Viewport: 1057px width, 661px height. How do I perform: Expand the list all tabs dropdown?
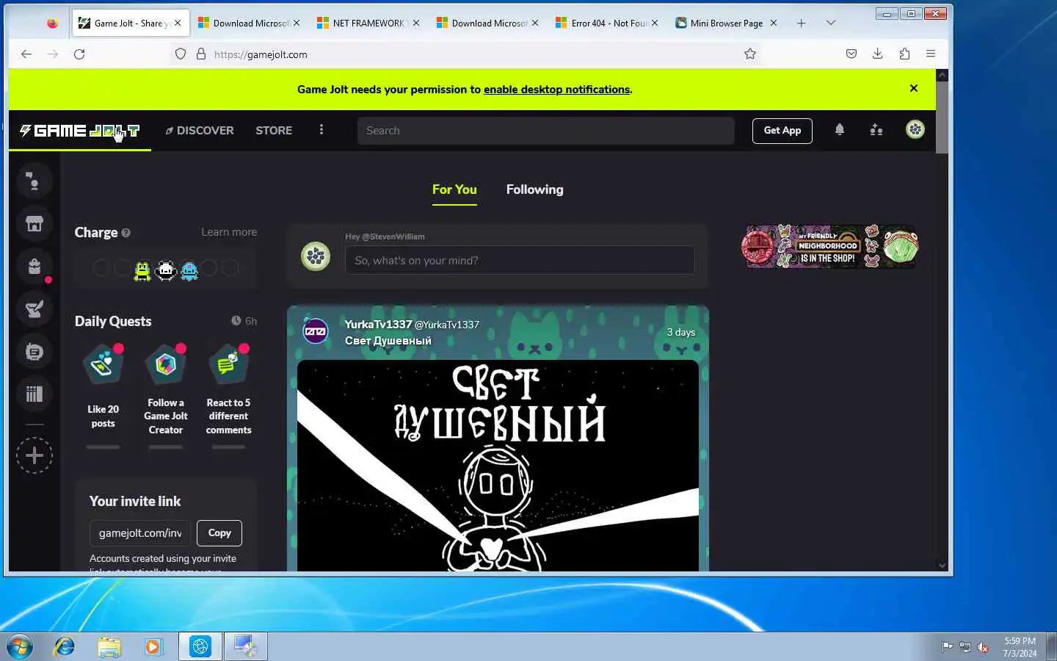tap(830, 23)
